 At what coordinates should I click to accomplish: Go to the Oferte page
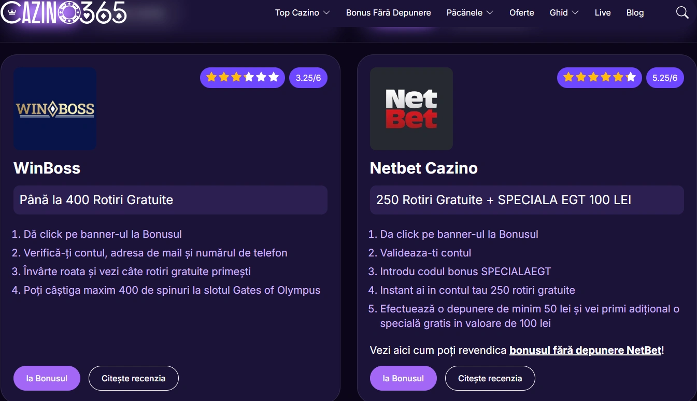[522, 12]
